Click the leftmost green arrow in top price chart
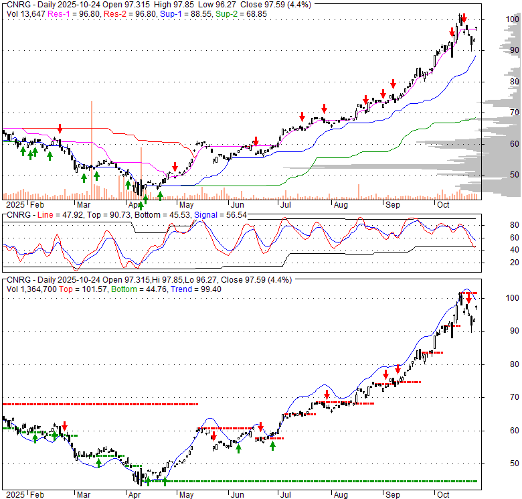Image resolution: width=522 pixels, height=499 pixels. [23, 152]
